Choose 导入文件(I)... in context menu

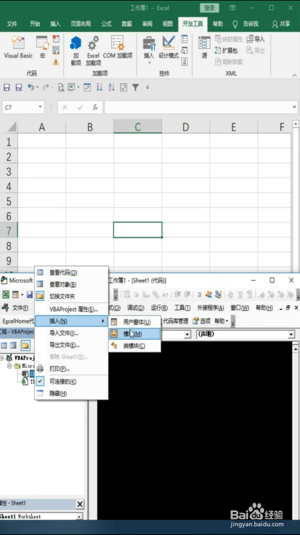point(72,333)
